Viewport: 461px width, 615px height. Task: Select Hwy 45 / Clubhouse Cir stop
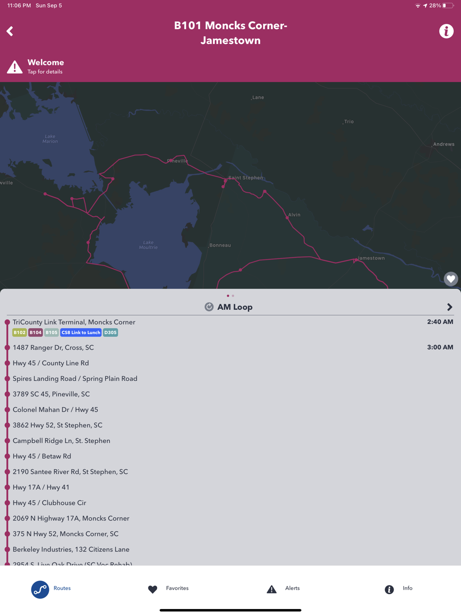[49, 503]
